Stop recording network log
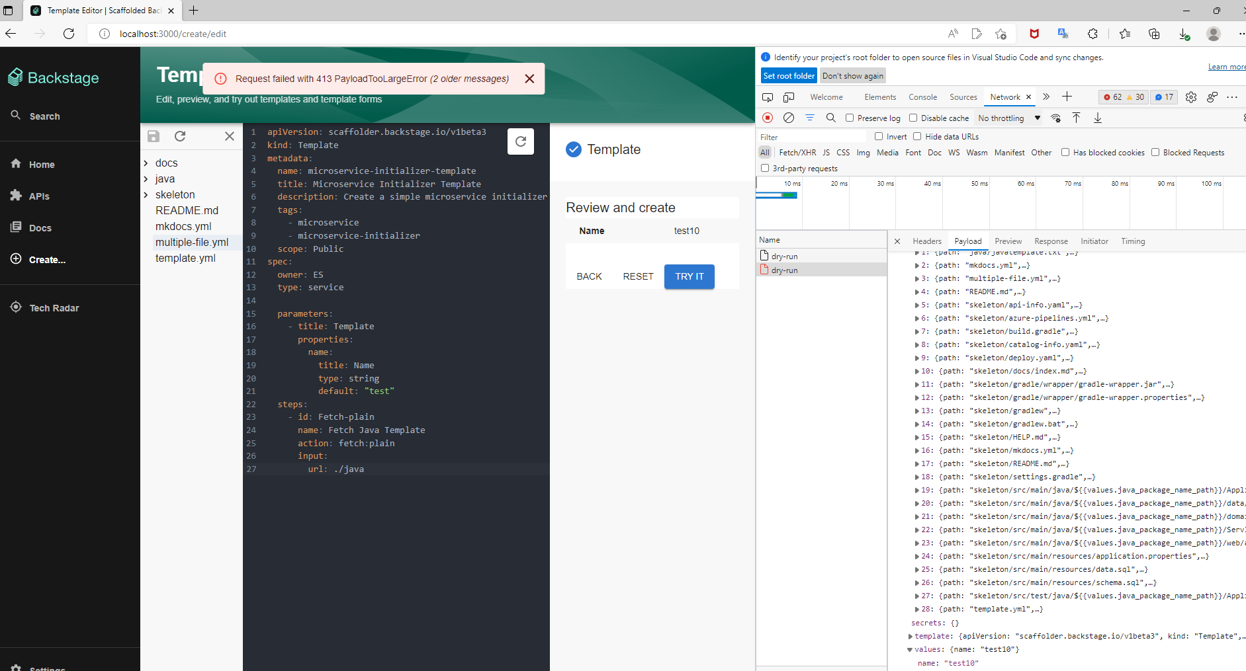Image resolution: width=1246 pixels, height=671 pixels. pyautogui.click(x=768, y=118)
